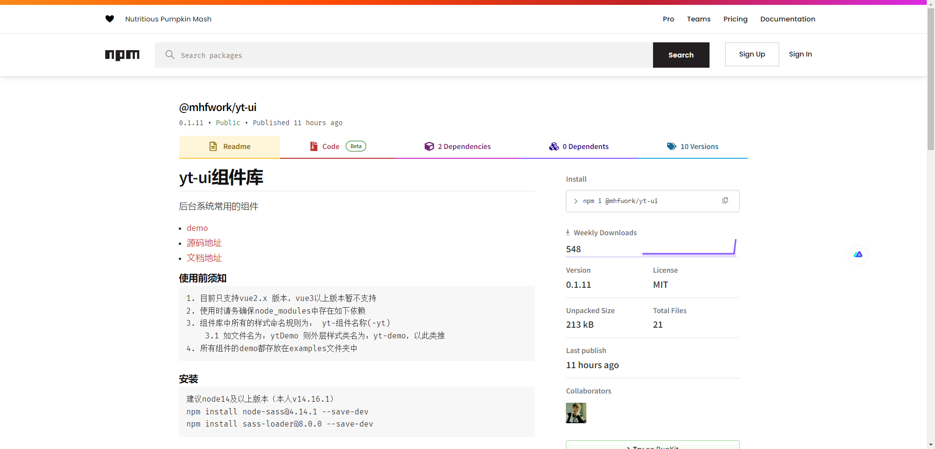Image resolution: width=935 pixels, height=449 pixels.
Task: Click the 'Published 11 hours ago' header text
Action: tap(297, 123)
